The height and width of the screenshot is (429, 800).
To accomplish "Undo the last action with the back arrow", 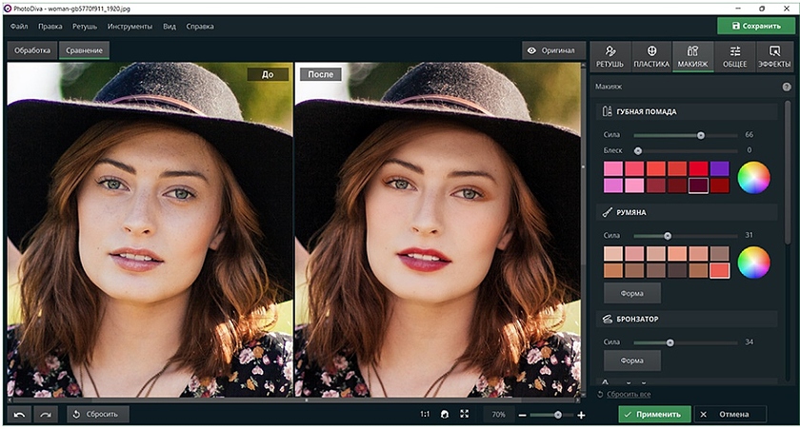I will (20, 415).
